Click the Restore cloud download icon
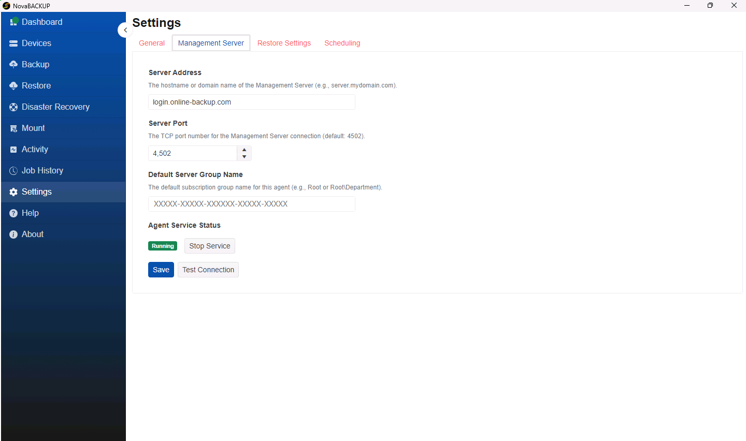The height and width of the screenshot is (441, 746). coord(13,85)
